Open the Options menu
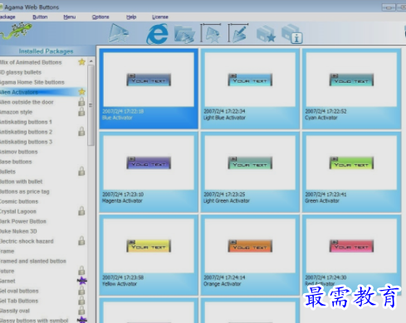406x323 pixels. click(100, 17)
